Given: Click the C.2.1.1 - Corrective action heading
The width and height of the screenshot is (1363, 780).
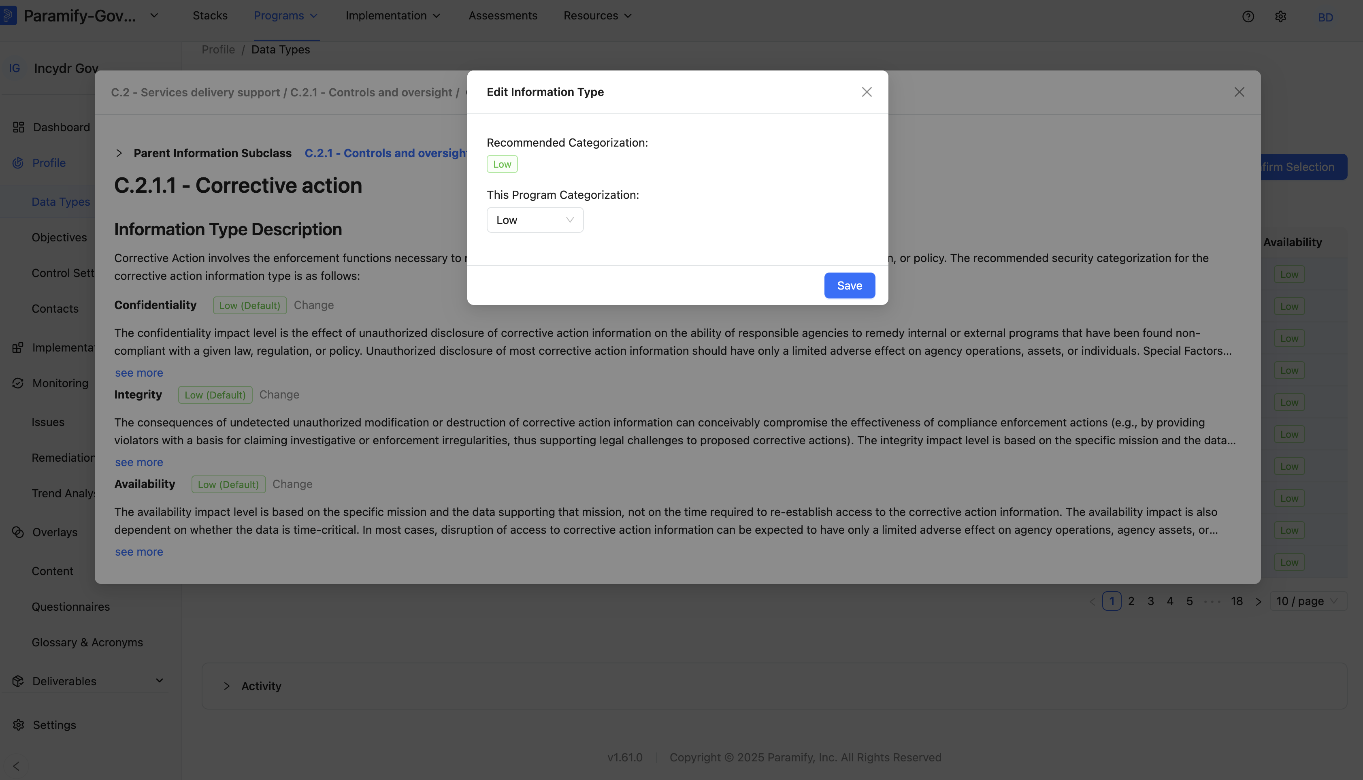Looking at the screenshot, I should pyautogui.click(x=239, y=185).
